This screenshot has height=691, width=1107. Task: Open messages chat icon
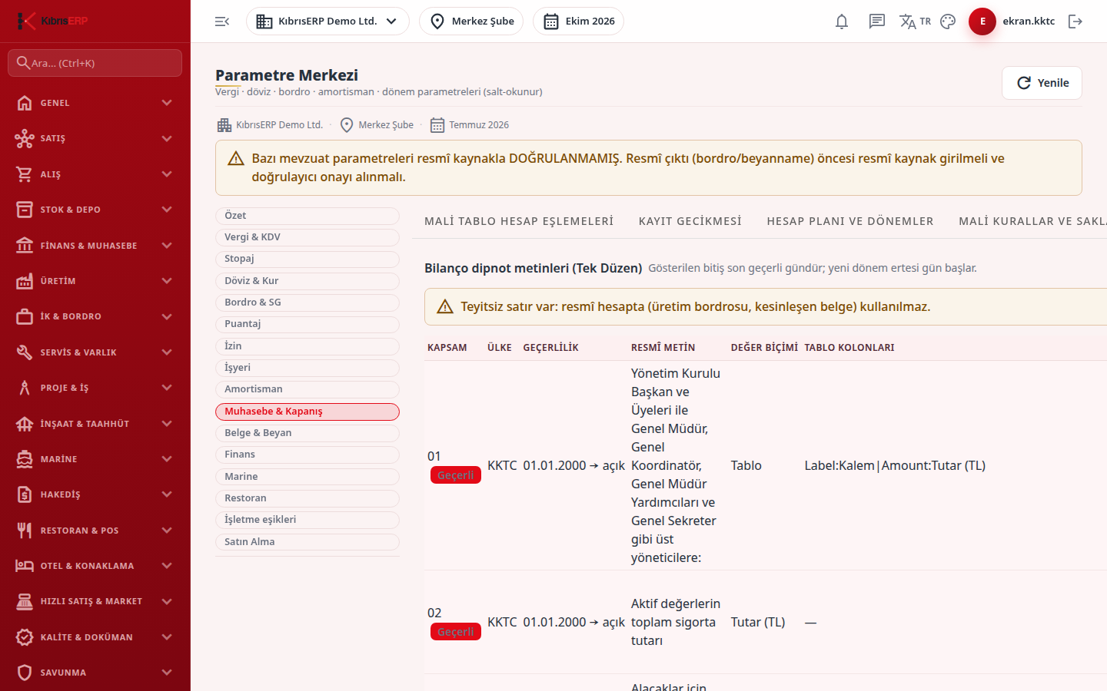[877, 21]
